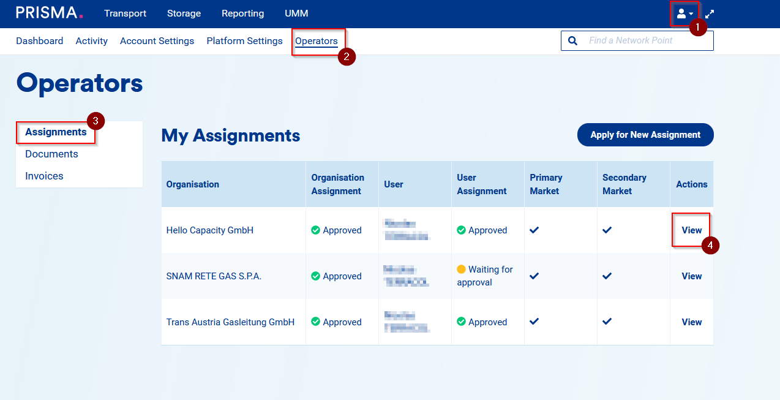This screenshot has width=780, height=400.
Task: Click the search magnifier icon
Action: click(x=573, y=41)
